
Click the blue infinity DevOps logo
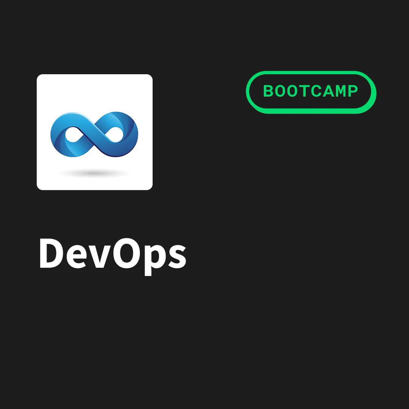(94, 134)
